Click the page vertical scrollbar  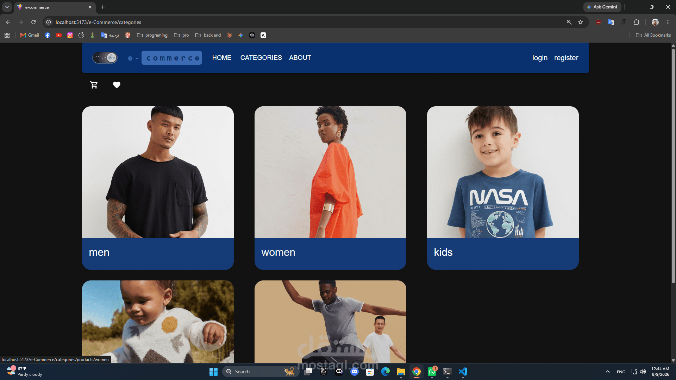click(x=673, y=165)
